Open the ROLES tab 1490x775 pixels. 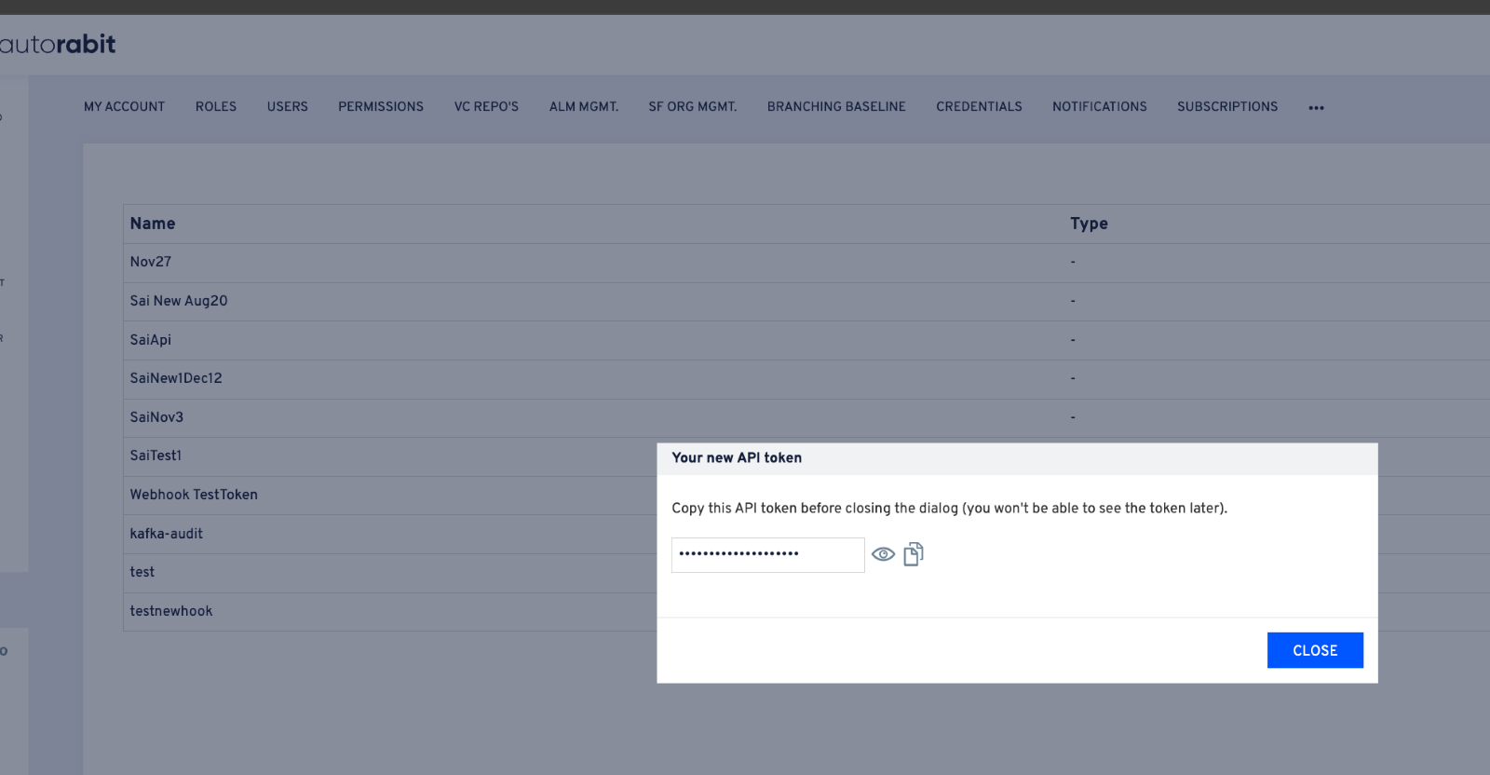216,107
